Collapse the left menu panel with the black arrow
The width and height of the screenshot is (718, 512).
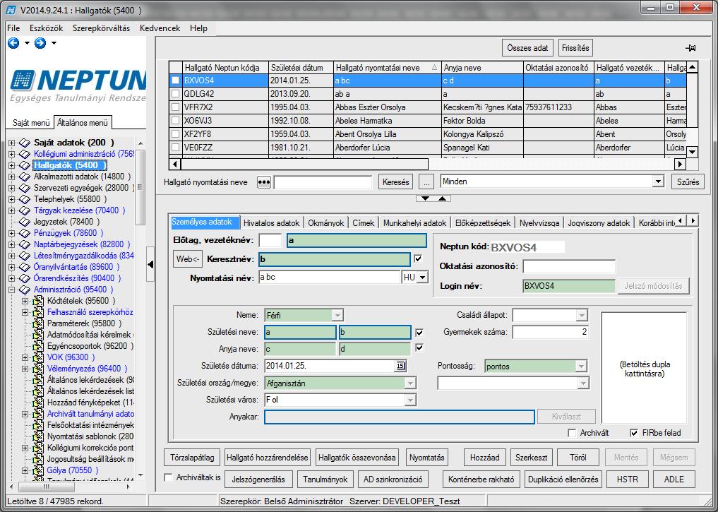click(x=150, y=264)
